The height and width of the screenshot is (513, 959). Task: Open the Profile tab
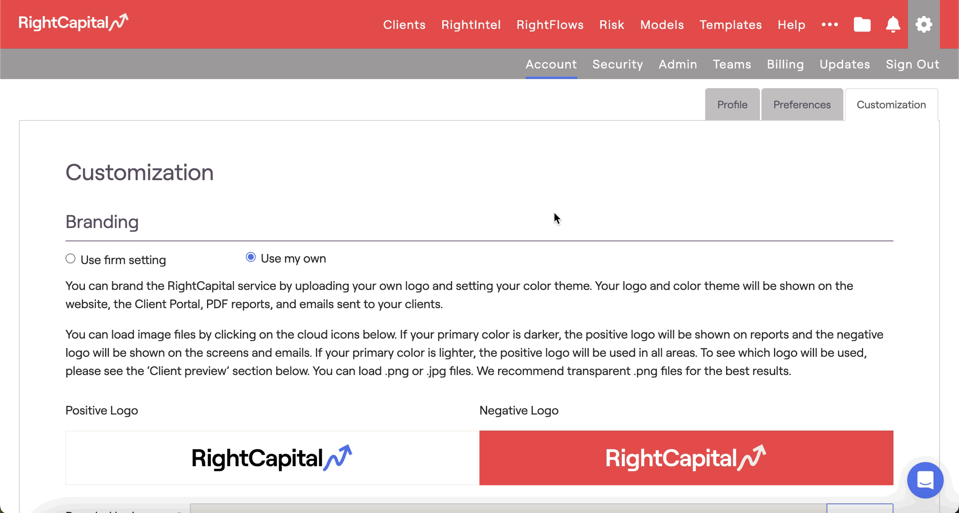click(x=732, y=104)
